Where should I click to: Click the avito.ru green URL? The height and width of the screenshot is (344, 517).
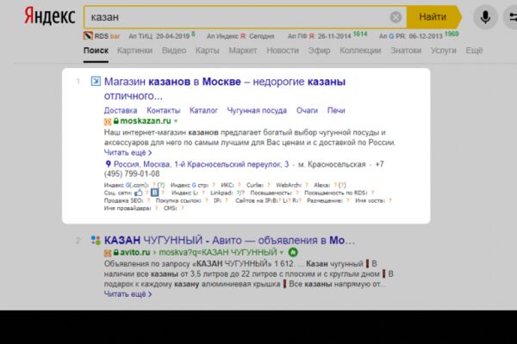[x=135, y=253]
